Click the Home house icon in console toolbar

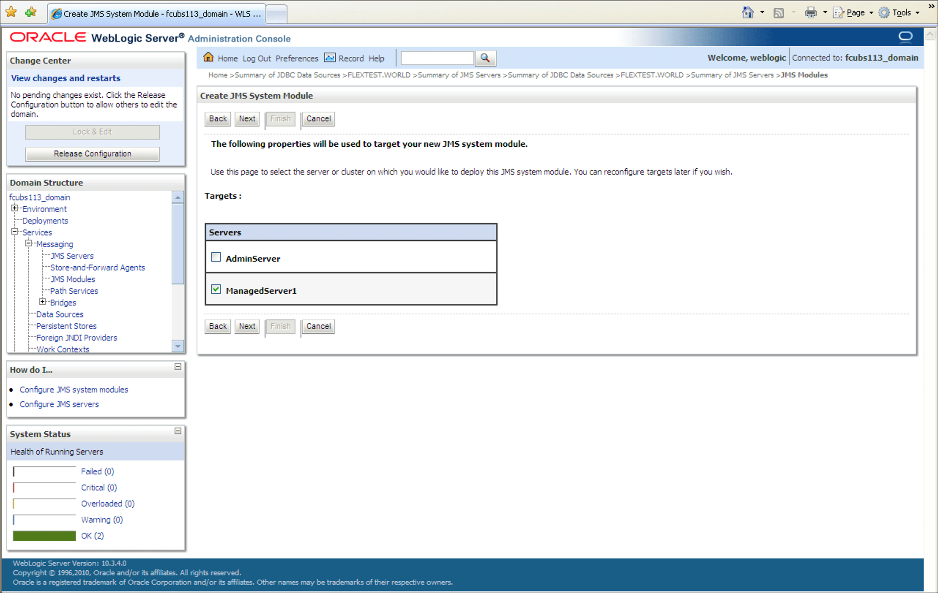point(208,57)
